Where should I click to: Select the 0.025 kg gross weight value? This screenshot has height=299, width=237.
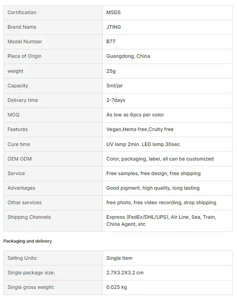(x=117, y=288)
